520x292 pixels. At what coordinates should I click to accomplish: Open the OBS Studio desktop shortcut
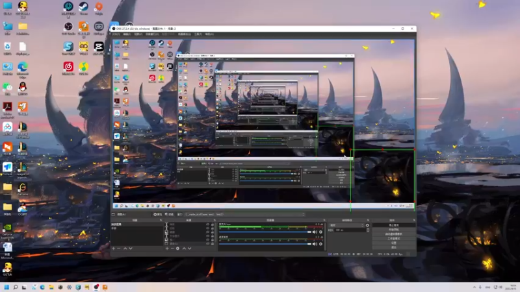tap(68, 29)
